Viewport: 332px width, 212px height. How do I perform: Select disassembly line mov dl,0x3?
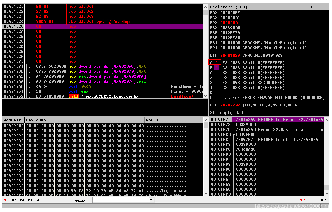(x=81, y=17)
